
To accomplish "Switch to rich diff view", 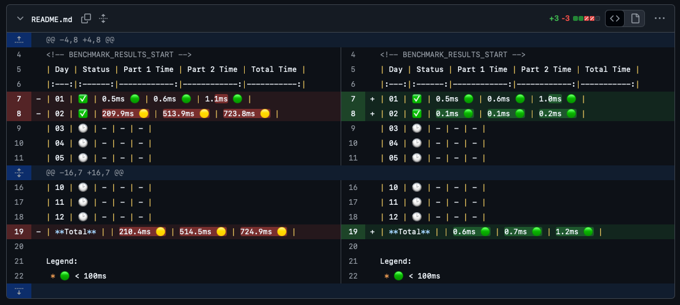I will click(635, 18).
